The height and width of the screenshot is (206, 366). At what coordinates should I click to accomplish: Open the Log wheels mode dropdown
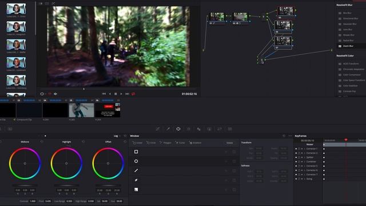[117, 136]
